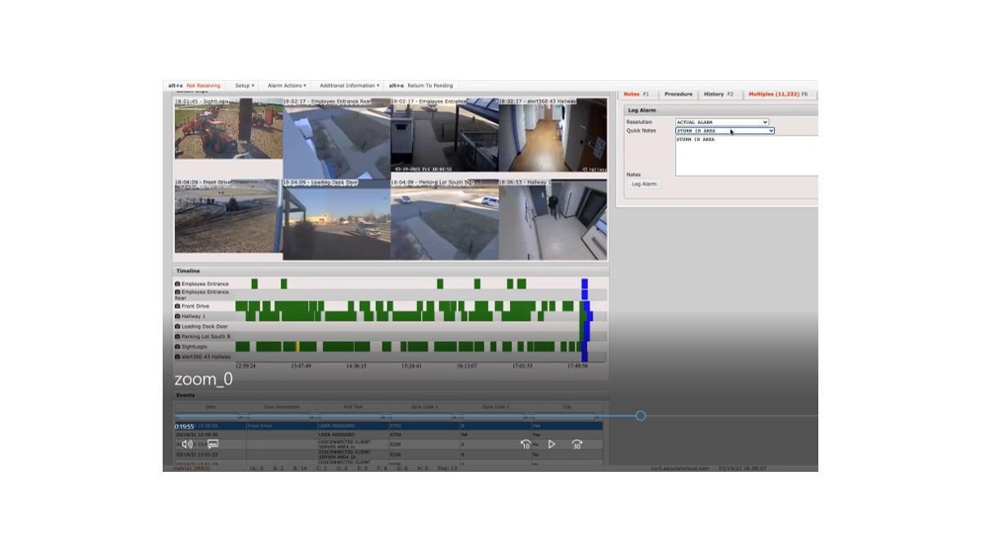This screenshot has width=981, height=551.
Task: Select the alert360 43 Hallway timeline camera icon
Action: [x=177, y=357]
